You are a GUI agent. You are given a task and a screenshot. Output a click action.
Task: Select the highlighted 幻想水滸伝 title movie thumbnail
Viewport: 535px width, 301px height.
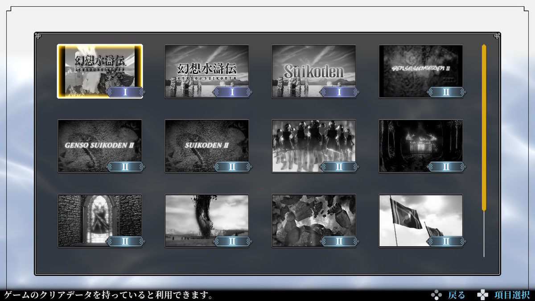click(x=100, y=71)
